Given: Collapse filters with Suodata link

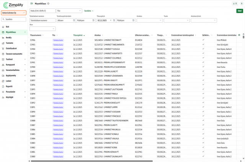Looking at the screenshot, I should coord(88,11).
